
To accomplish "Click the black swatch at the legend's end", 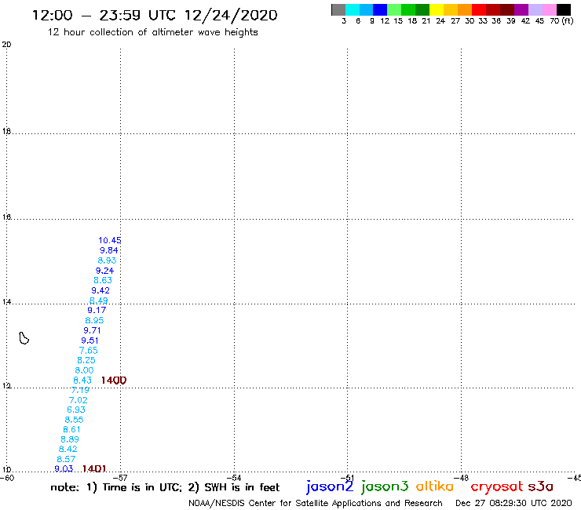I will pyautogui.click(x=563, y=9).
